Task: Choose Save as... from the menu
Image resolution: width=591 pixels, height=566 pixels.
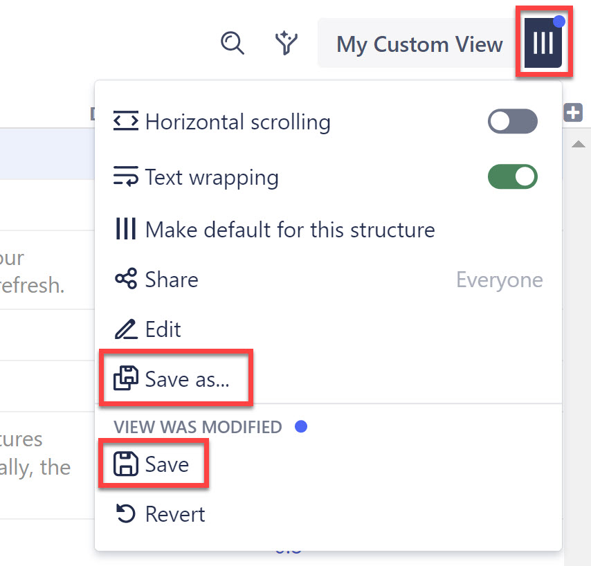Action: [x=187, y=378]
